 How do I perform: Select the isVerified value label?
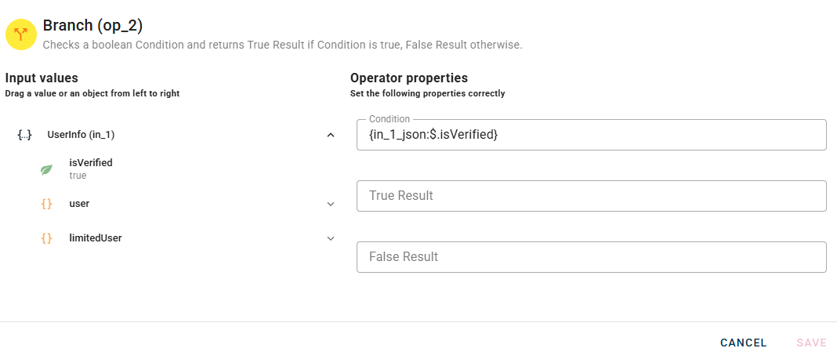pos(91,163)
